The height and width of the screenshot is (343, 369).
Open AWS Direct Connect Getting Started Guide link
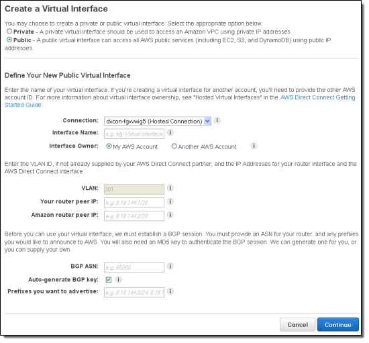pyautogui.click(x=180, y=101)
